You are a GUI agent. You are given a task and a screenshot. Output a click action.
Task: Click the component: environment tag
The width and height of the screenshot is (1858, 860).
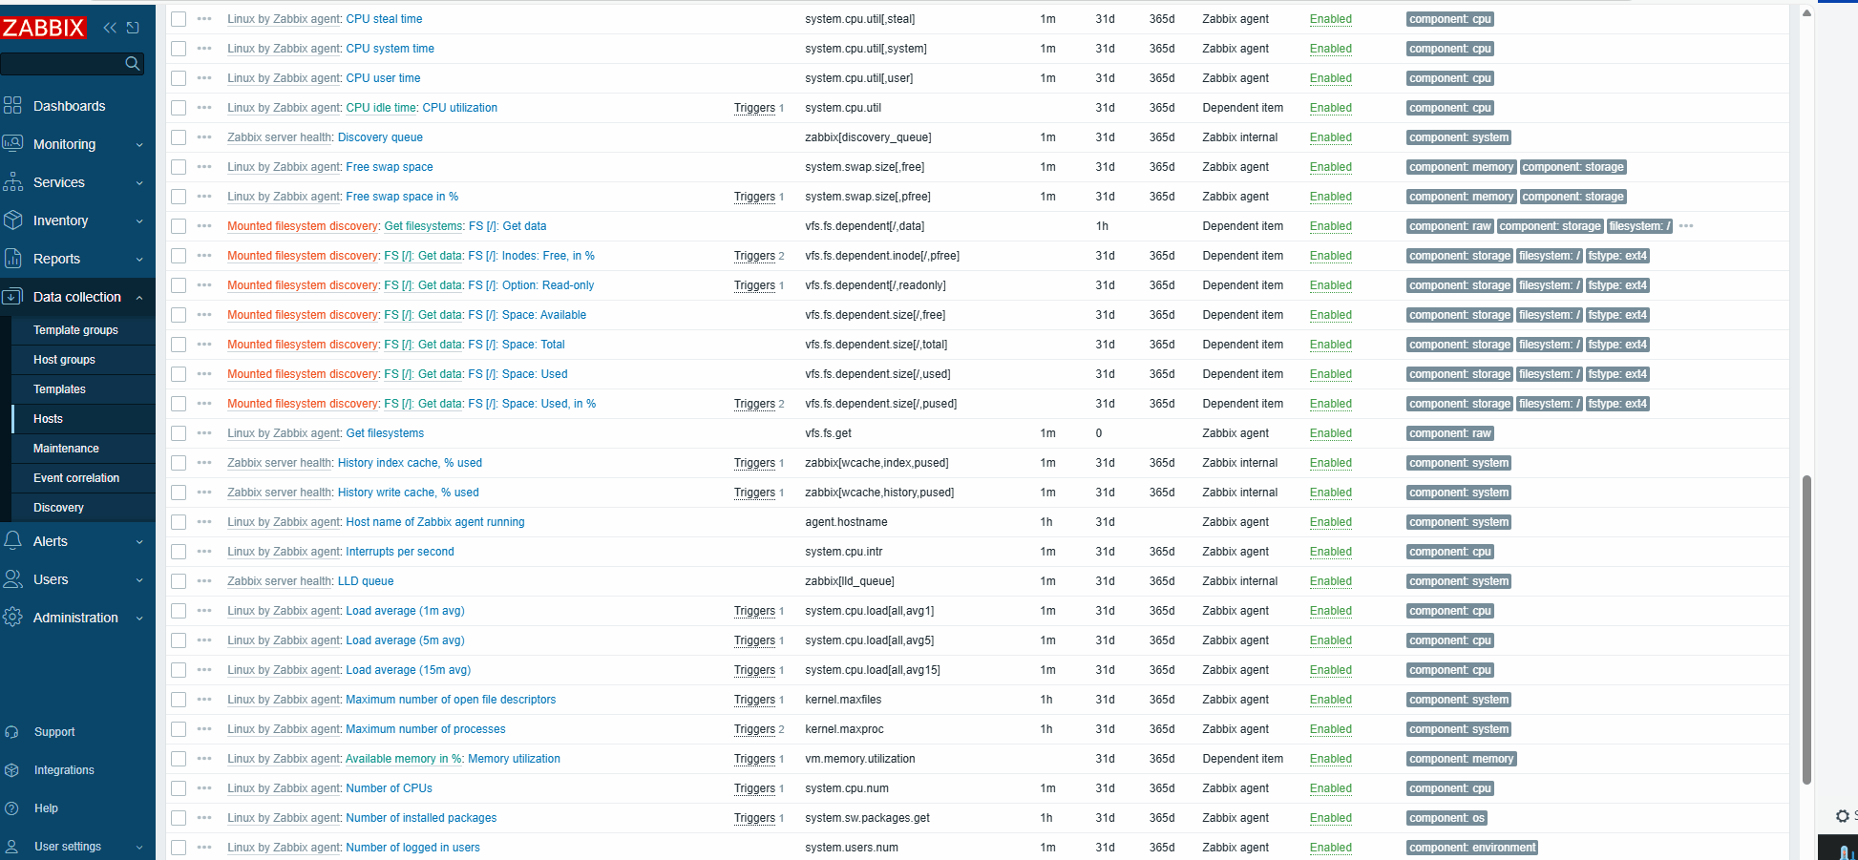click(1472, 848)
